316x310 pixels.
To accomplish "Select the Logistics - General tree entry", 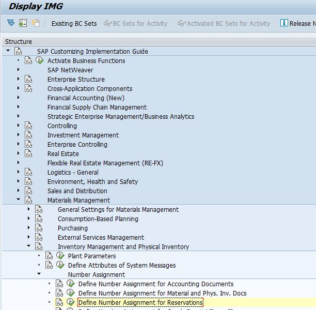I will [73, 173].
